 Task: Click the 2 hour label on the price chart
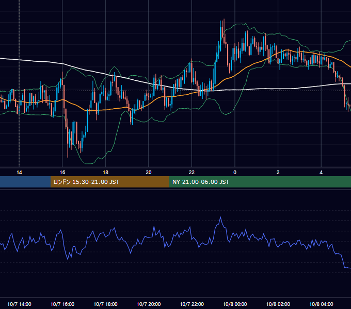tap(278, 173)
